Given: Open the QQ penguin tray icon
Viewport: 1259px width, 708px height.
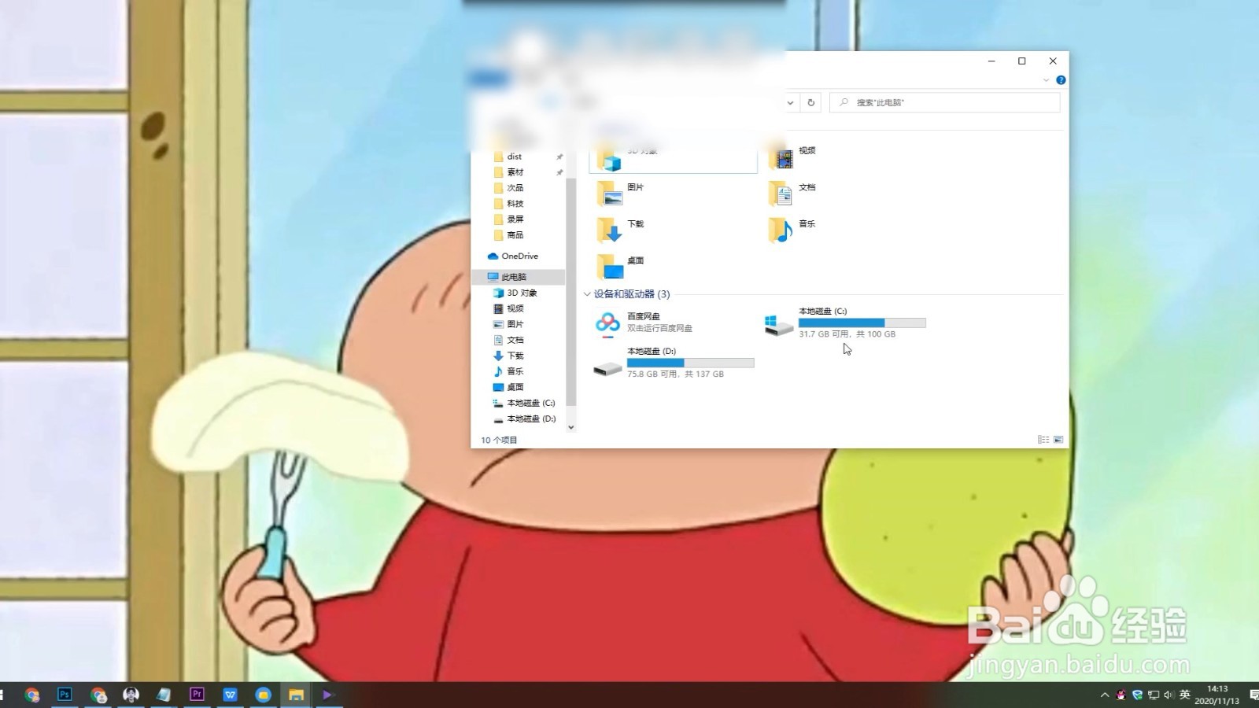Looking at the screenshot, I should coord(1121,695).
